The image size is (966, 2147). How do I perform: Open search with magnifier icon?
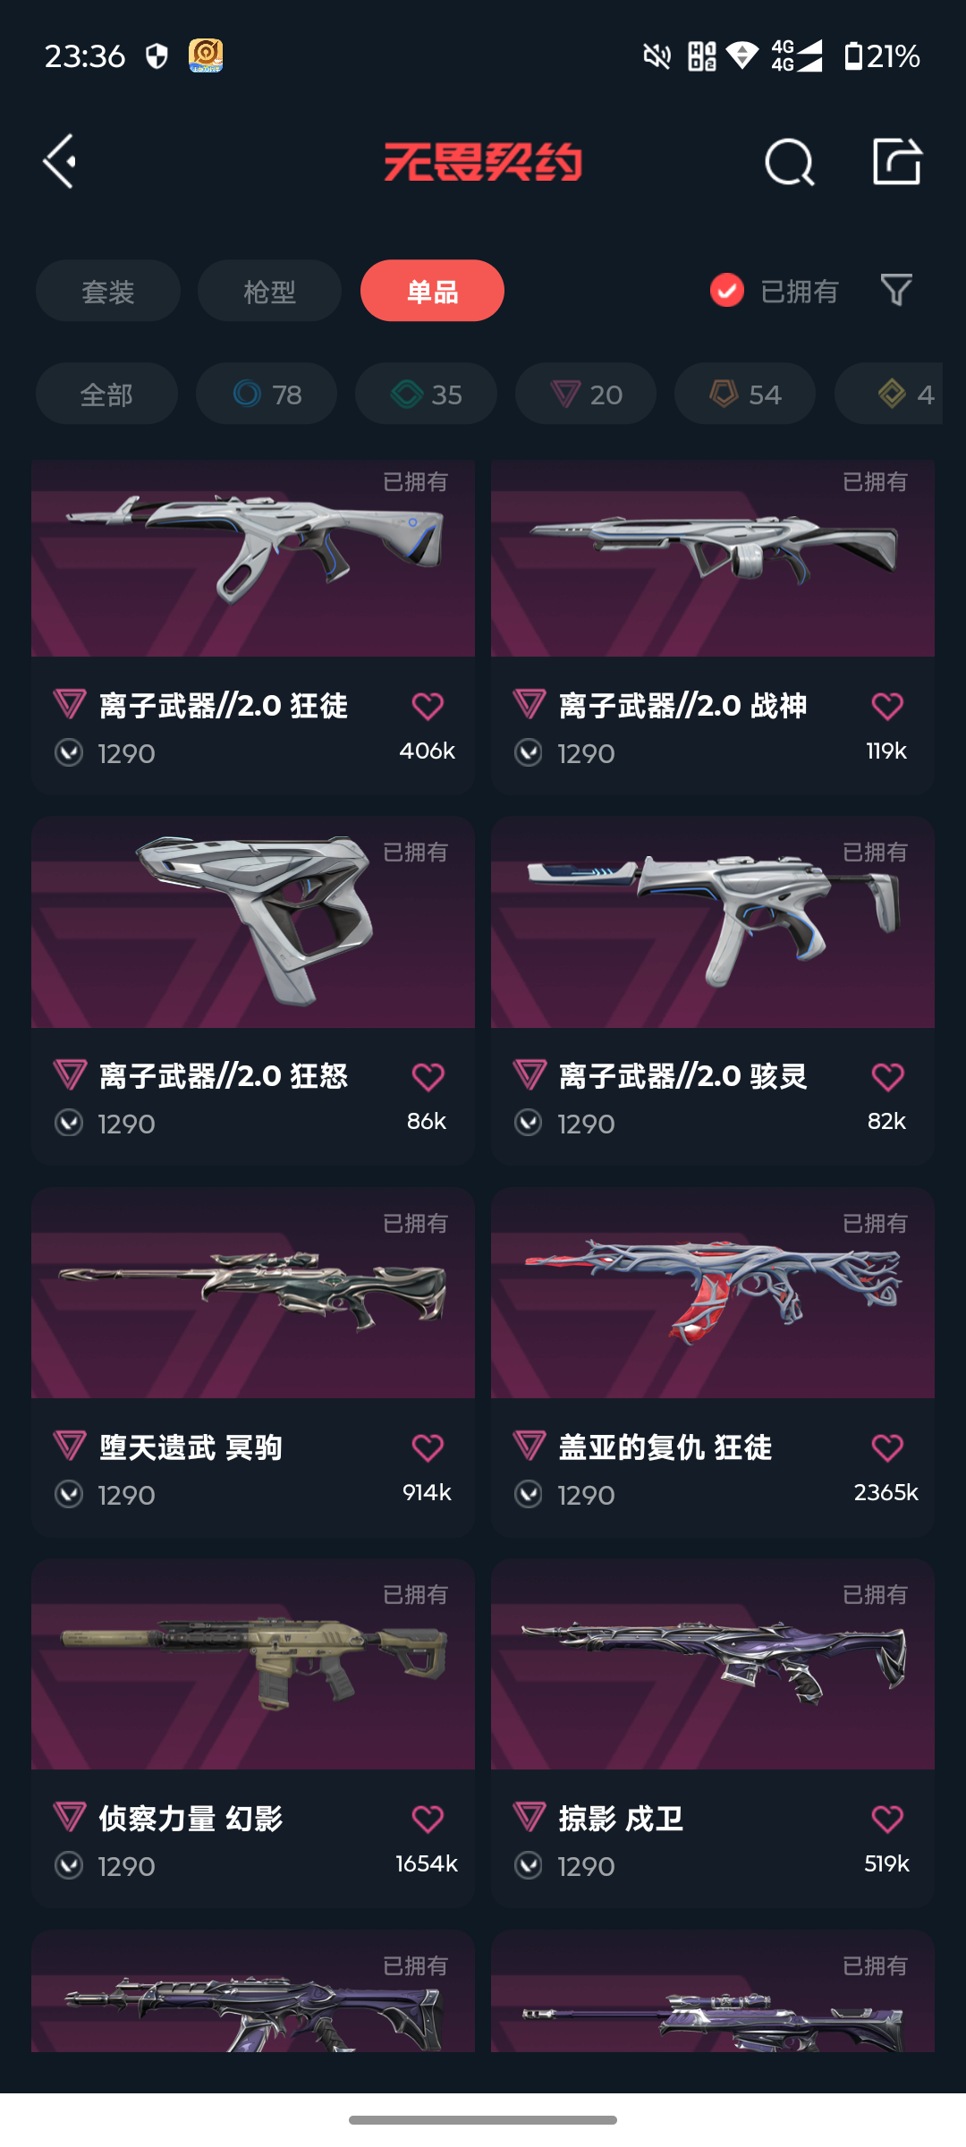pos(789,162)
